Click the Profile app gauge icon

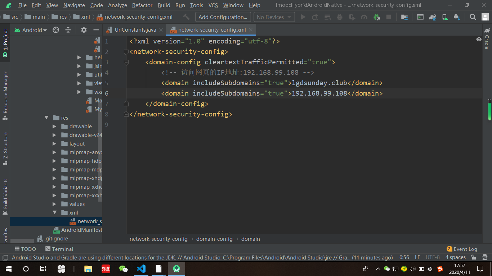point(364,17)
